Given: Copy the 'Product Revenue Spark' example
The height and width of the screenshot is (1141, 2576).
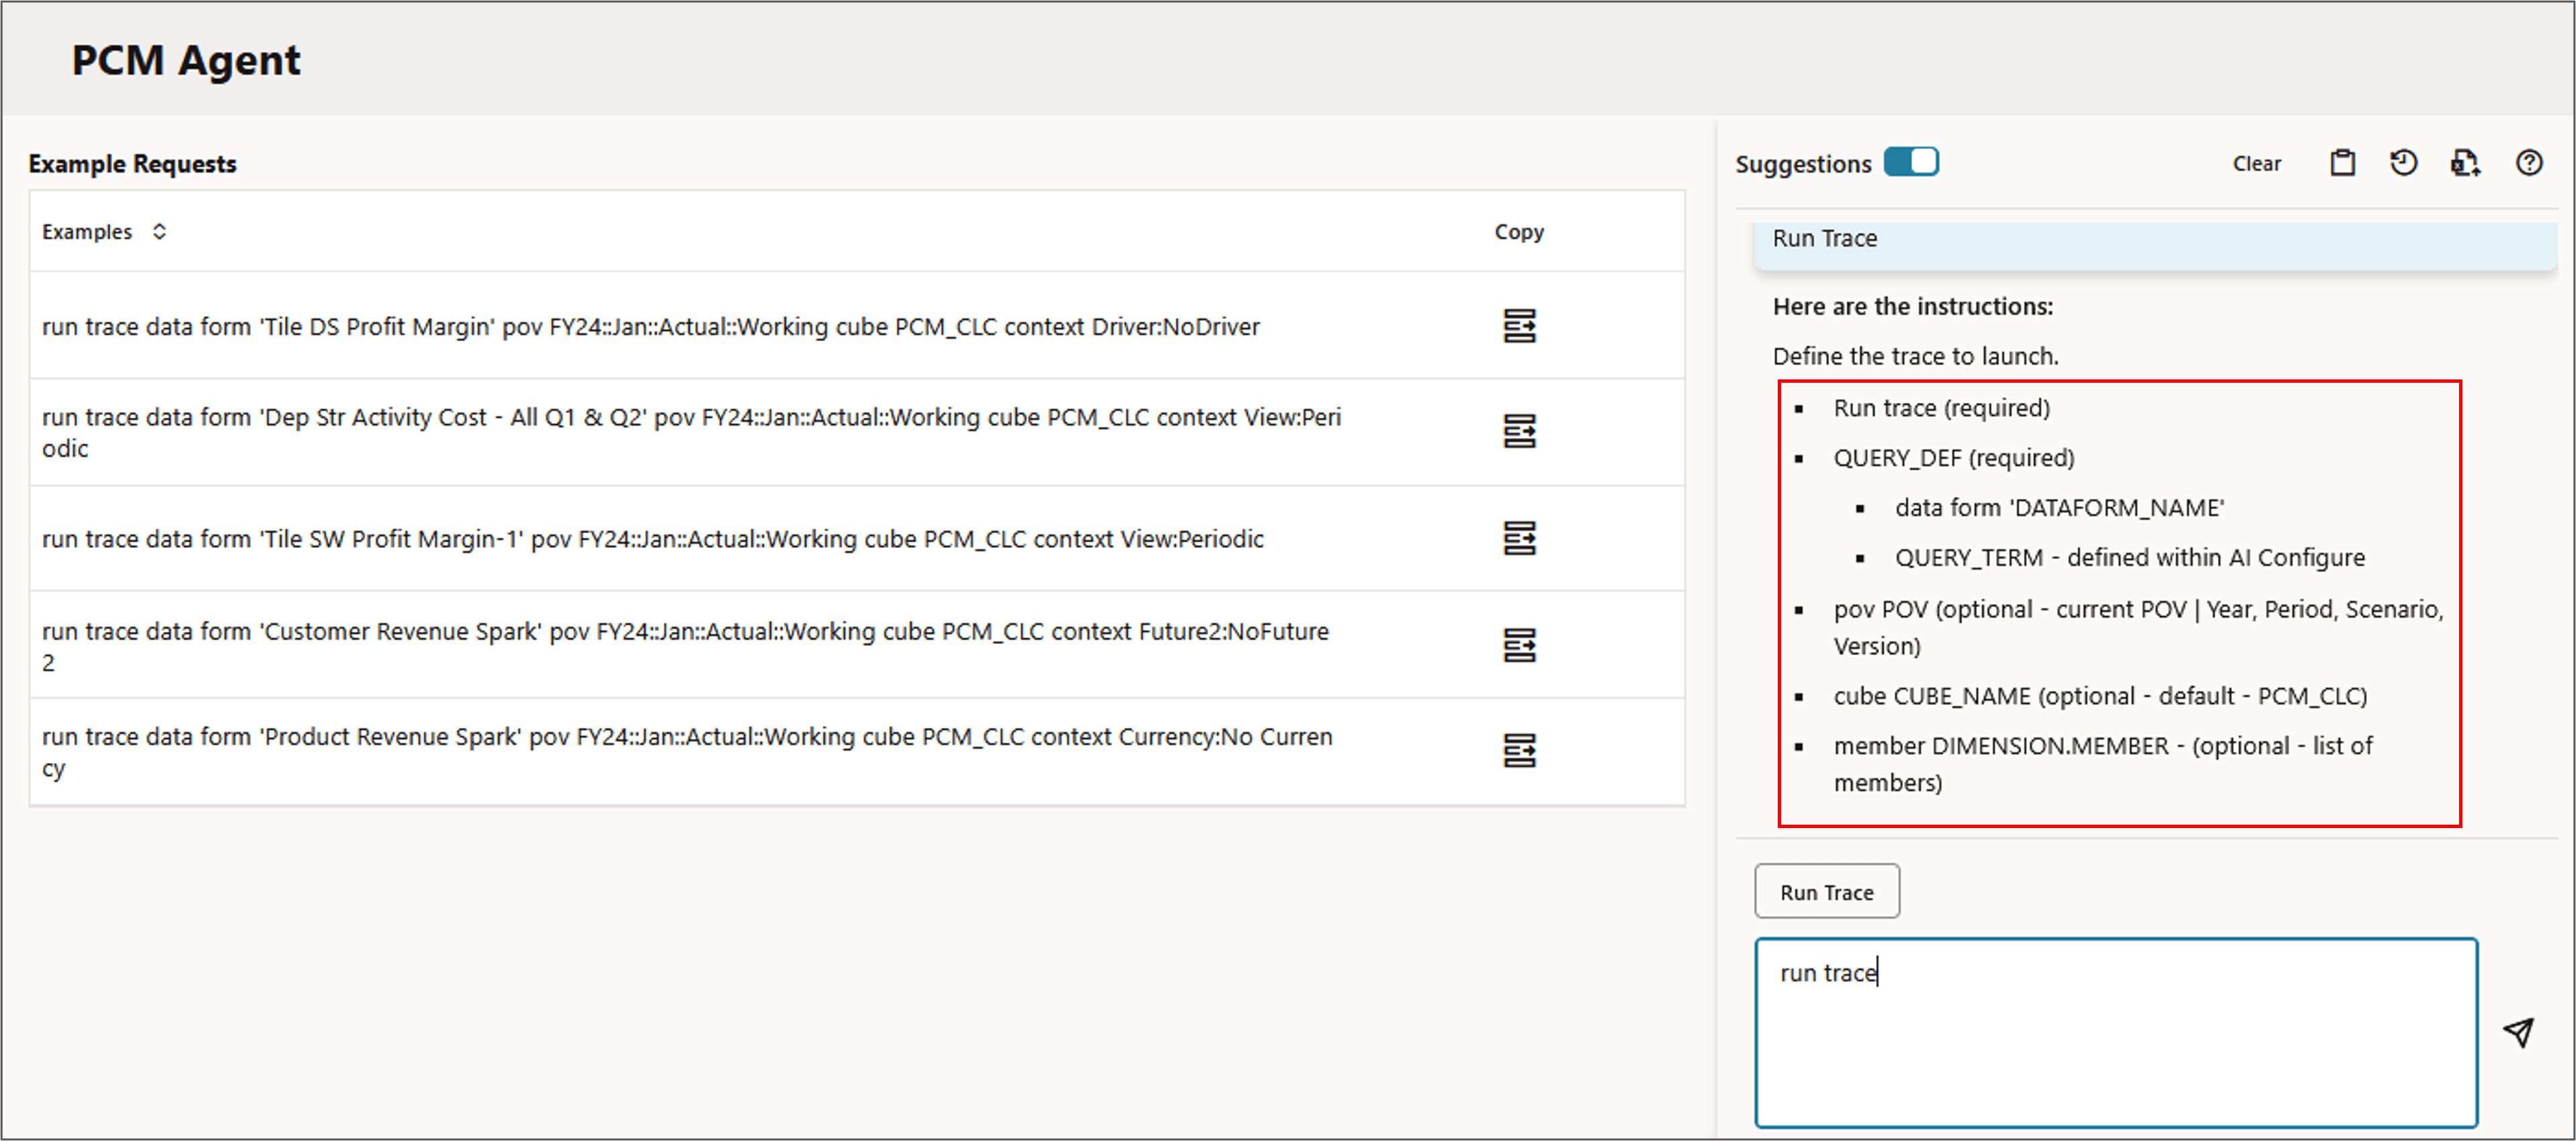Looking at the screenshot, I should [1519, 750].
